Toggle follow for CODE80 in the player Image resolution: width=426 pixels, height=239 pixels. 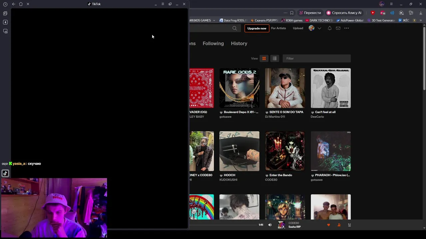point(339,225)
